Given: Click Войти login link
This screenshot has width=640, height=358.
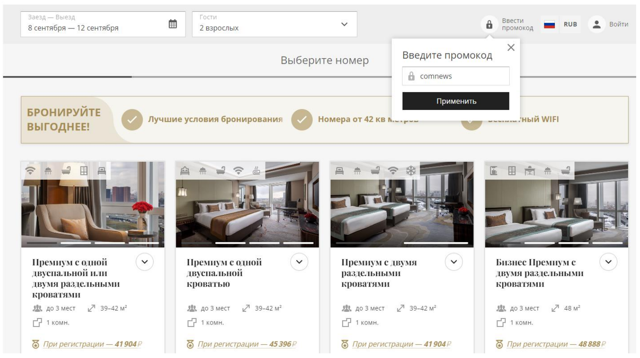Looking at the screenshot, I should point(618,25).
